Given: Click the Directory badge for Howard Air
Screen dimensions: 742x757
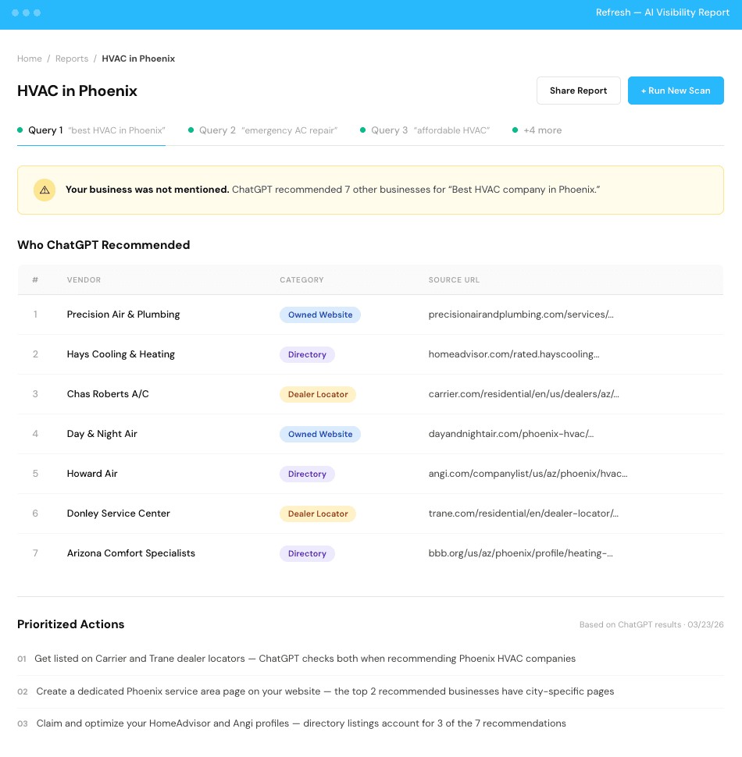Looking at the screenshot, I should click(x=307, y=474).
